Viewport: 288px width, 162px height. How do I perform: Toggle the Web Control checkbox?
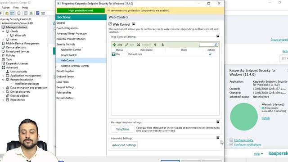110,24
